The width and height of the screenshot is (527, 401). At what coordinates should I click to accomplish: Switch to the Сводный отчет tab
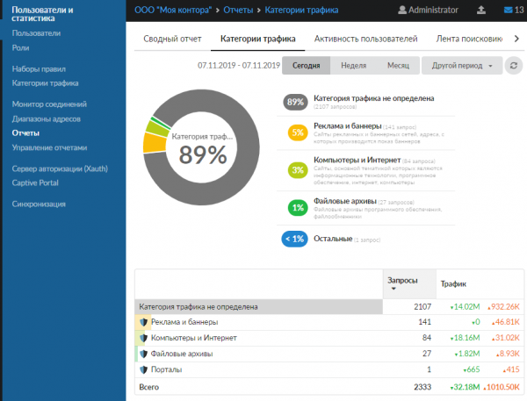click(172, 39)
